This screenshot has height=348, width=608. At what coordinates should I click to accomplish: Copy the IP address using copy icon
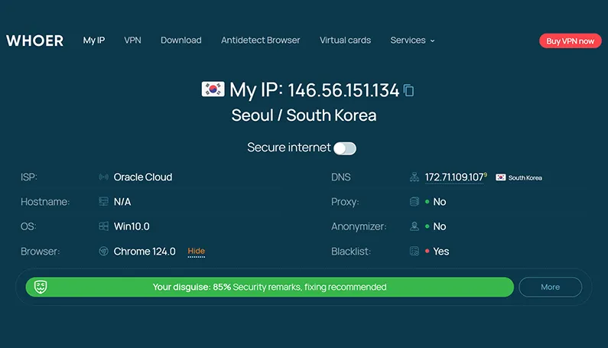pyautogui.click(x=409, y=91)
